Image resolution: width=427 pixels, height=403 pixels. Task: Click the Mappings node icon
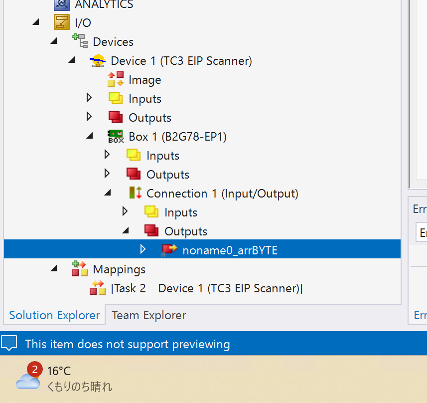(x=80, y=269)
